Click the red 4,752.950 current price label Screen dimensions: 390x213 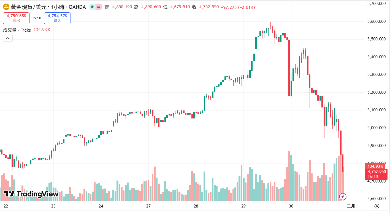click(x=376, y=171)
